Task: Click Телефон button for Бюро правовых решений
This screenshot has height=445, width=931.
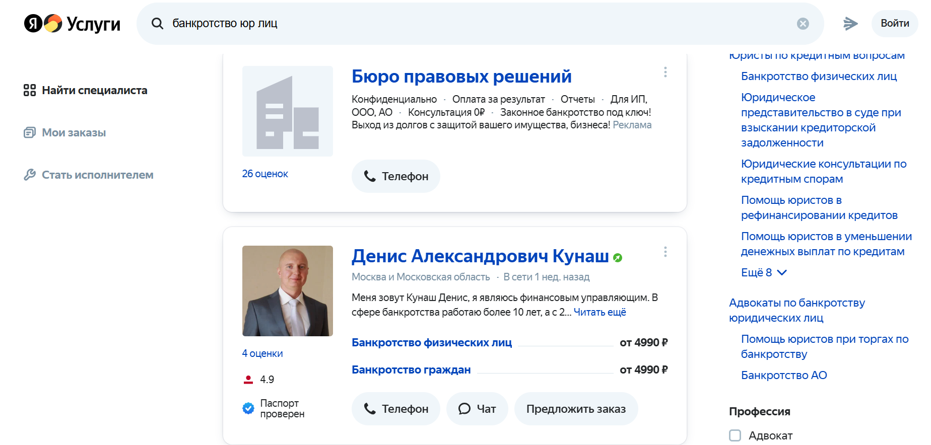Action: (x=395, y=176)
